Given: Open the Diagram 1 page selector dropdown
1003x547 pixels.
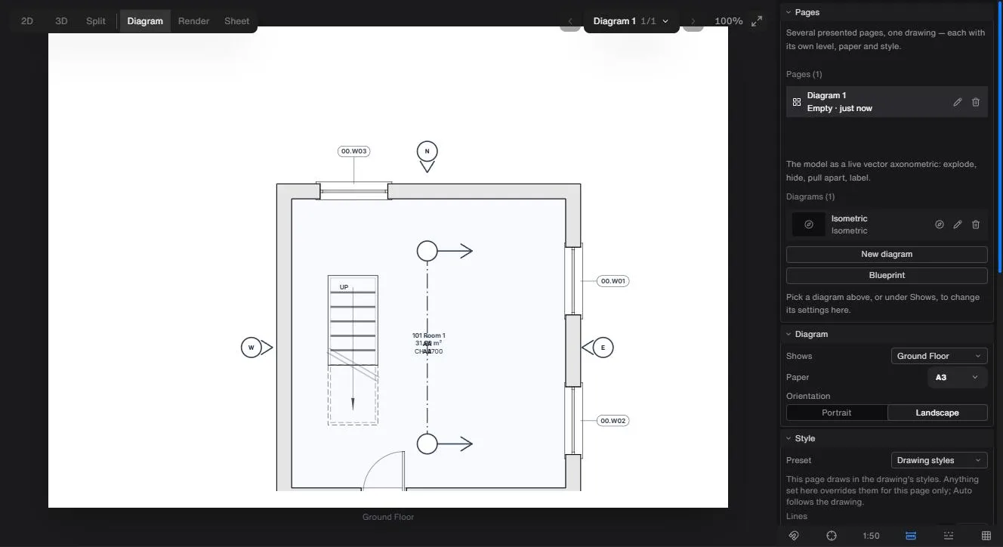Looking at the screenshot, I should (631, 21).
